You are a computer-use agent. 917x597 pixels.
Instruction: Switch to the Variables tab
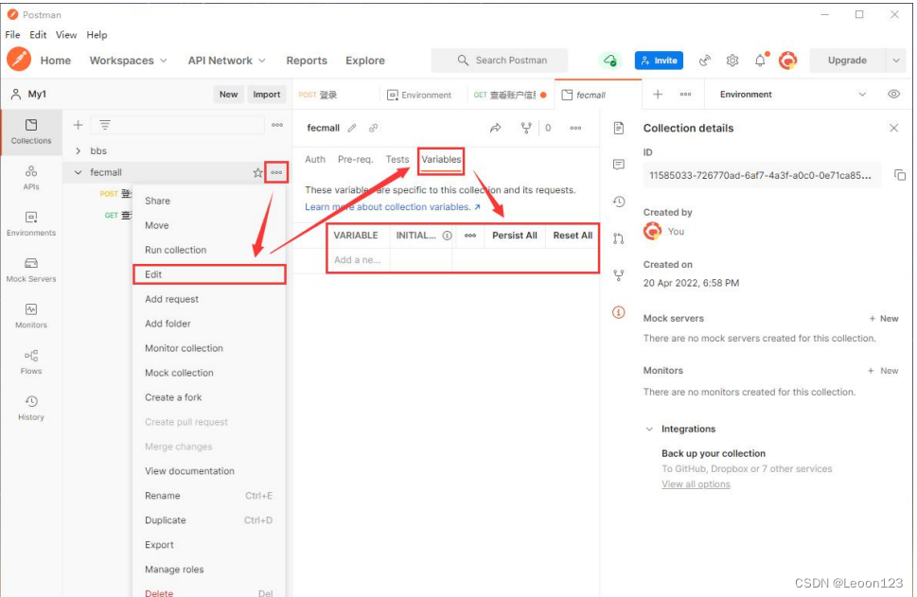[x=441, y=159]
